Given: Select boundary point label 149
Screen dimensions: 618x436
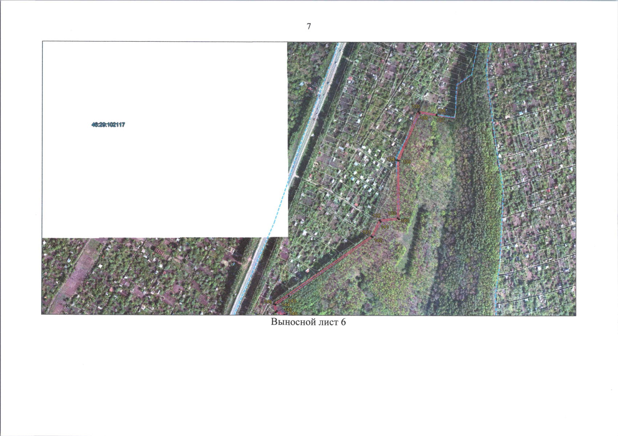Looking at the screenshot, I should coord(268,302).
